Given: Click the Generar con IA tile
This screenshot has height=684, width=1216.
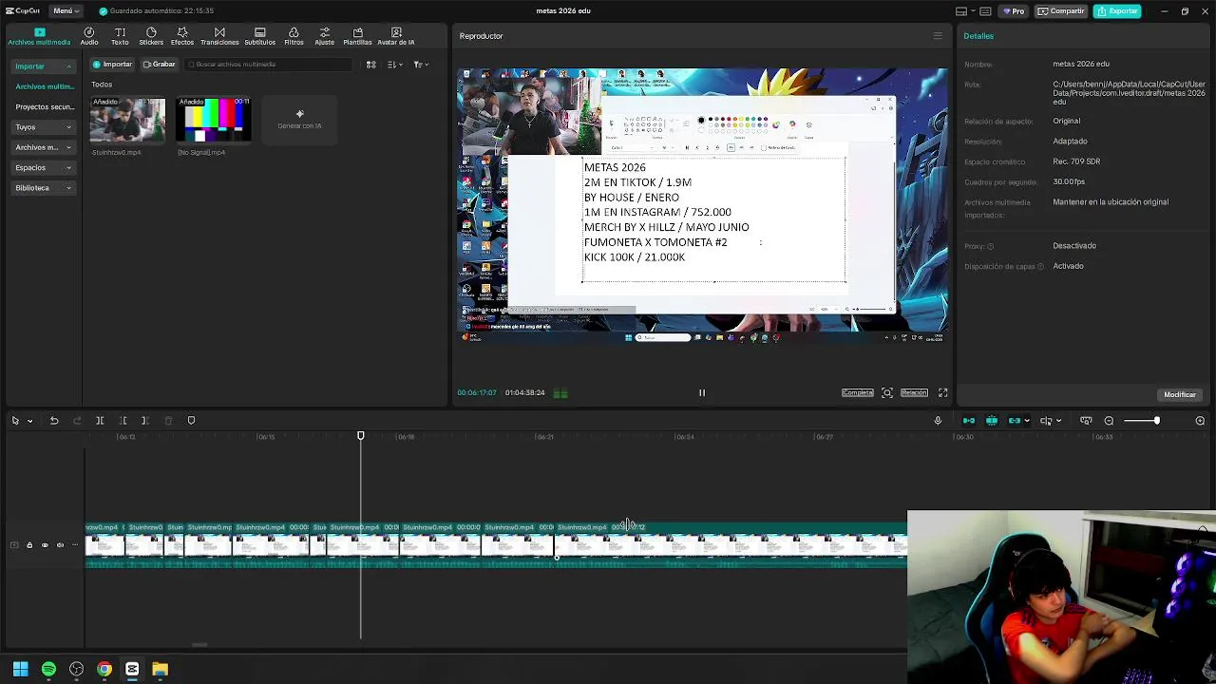Looking at the screenshot, I should click(x=299, y=120).
